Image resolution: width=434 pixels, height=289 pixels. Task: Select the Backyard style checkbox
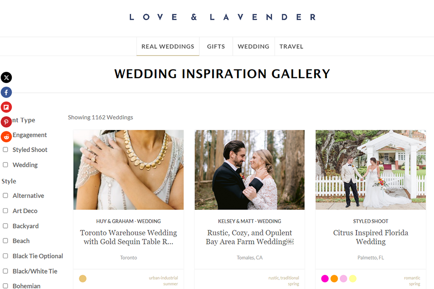5,226
